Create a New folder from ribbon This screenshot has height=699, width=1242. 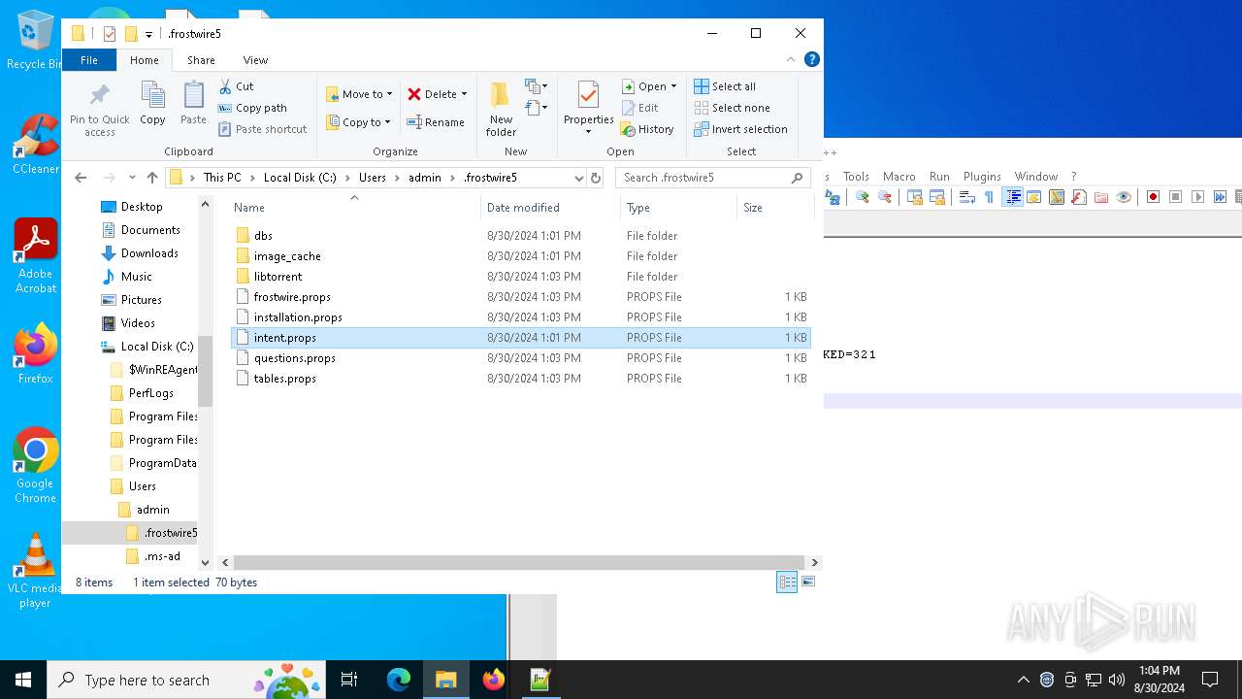point(501,109)
